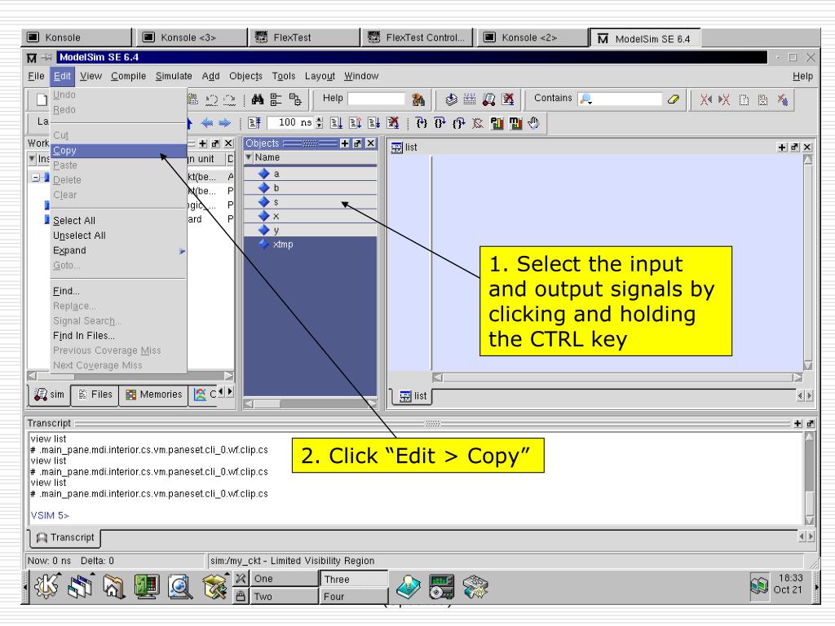Click the Run icon right of 100 ns
835x626 pixels.
point(336,123)
